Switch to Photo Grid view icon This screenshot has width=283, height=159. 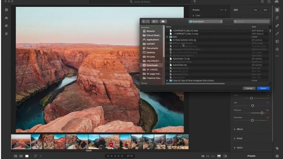click(x=16, y=156)
